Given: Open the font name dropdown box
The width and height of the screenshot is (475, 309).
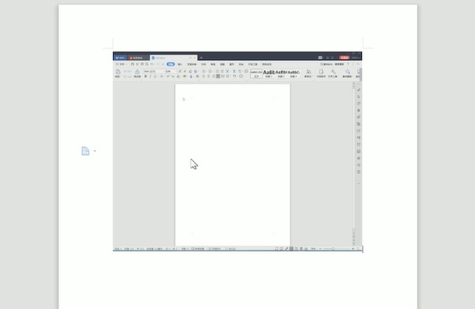Looking at the screenshot, I should pyautogui.click(x=154, y=71).
